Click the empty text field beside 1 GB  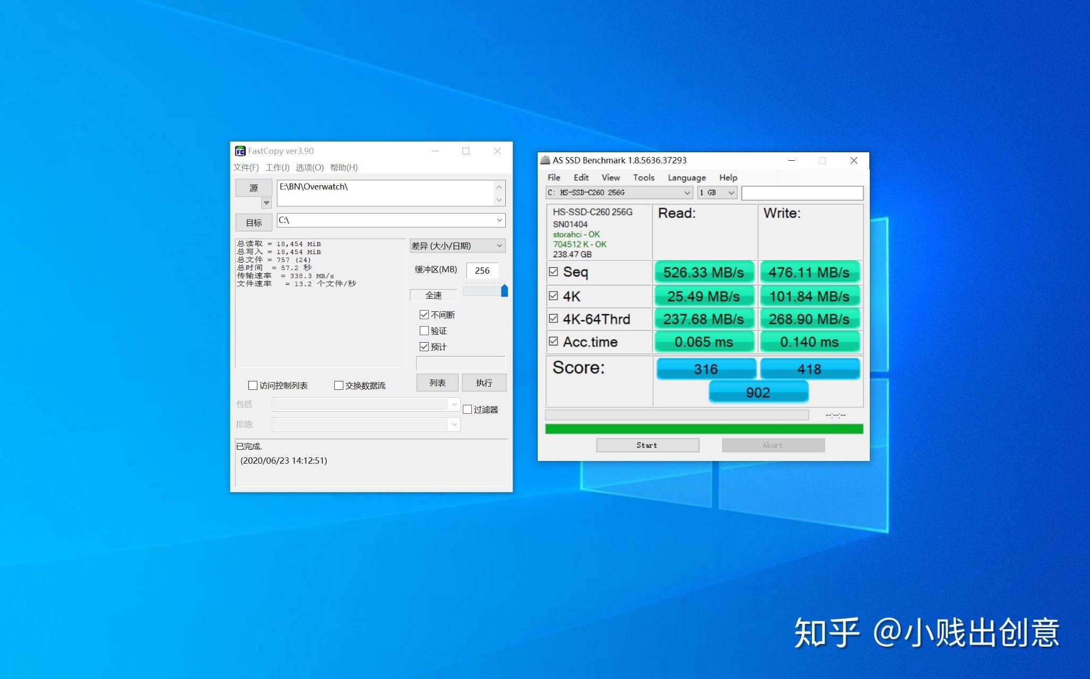coord(802,193)
